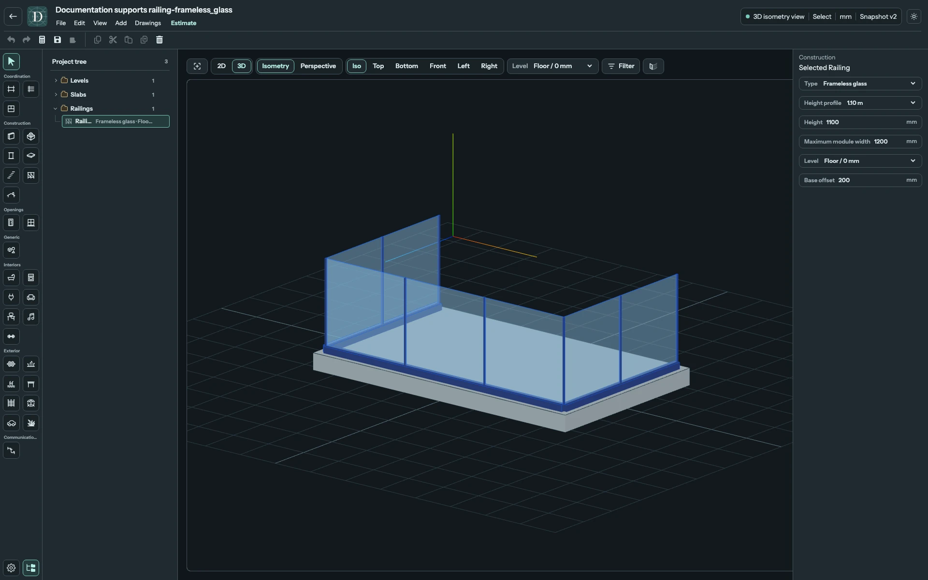Select the window tool under Openings

(31, 223)
